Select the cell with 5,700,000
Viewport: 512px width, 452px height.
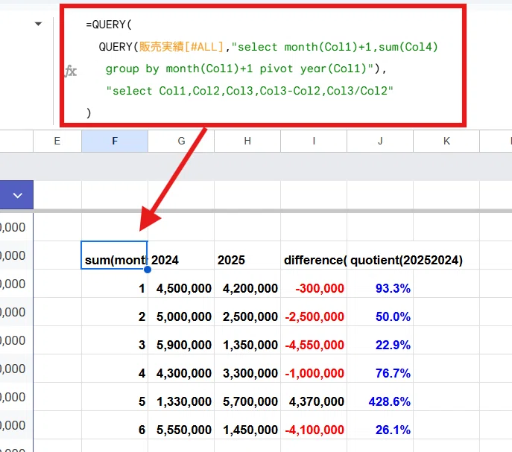(247, 397)
